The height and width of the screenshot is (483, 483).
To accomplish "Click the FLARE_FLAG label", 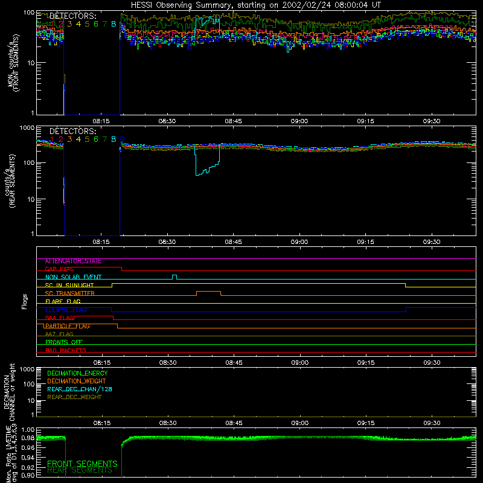I will pos(63,301).
